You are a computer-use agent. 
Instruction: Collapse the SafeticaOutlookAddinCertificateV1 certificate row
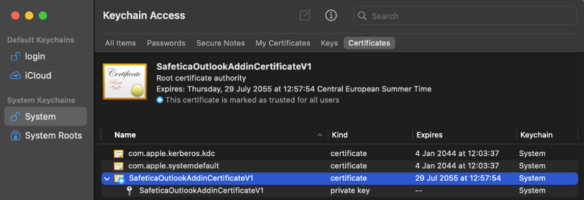(107, 179)
